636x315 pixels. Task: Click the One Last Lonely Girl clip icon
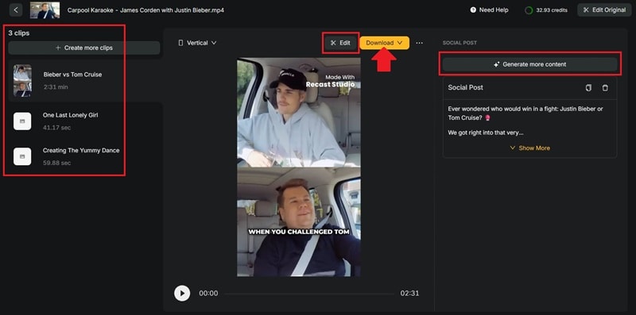(x=22, y=121)
